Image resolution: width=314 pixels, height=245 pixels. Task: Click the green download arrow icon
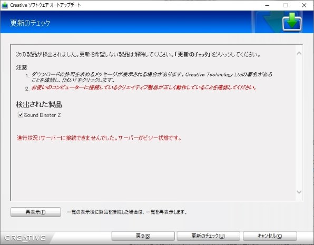pos(292,22)
